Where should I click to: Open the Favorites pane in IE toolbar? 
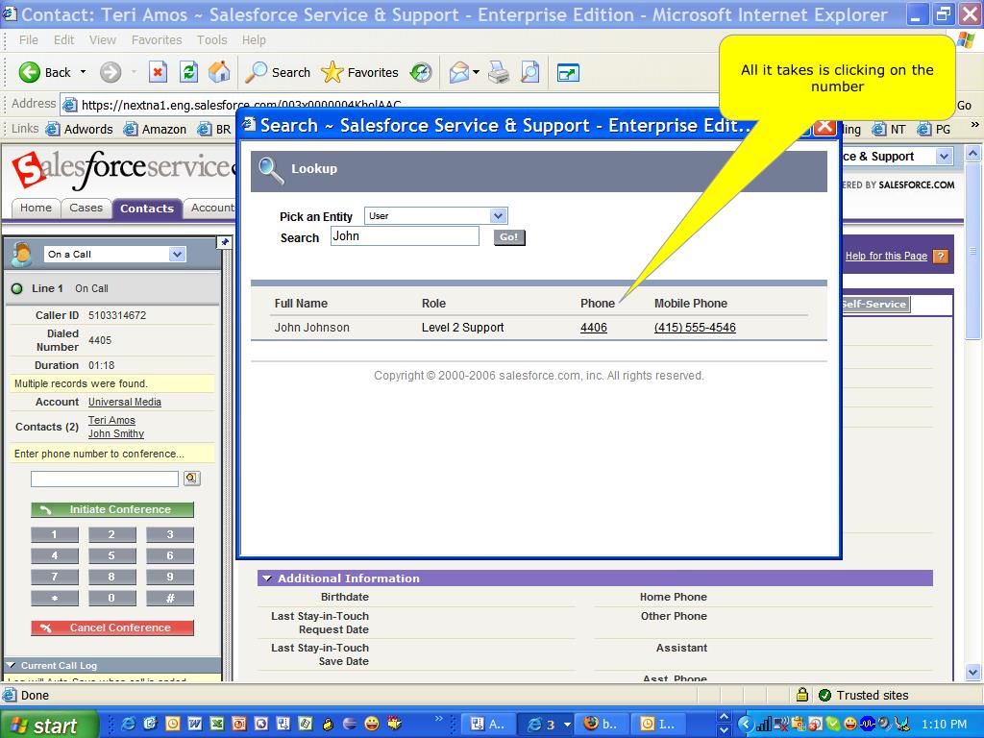coord(359,72)
